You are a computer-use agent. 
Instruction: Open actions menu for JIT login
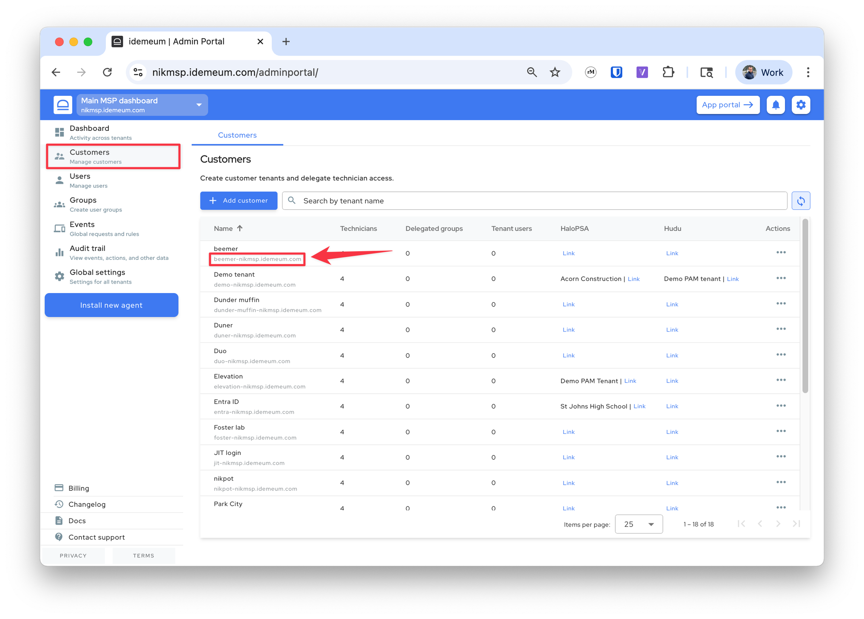pyautogui.click(x=781, y=457)
